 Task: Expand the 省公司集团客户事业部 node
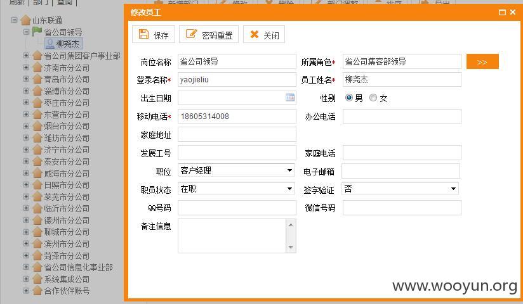[x=26, y=55]
